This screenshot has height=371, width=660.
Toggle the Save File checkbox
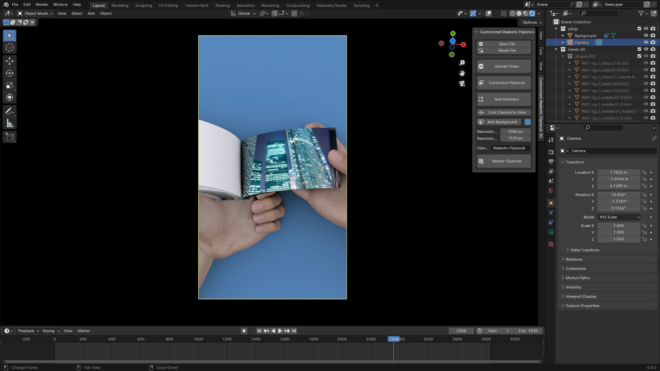[x=481, y=44]
